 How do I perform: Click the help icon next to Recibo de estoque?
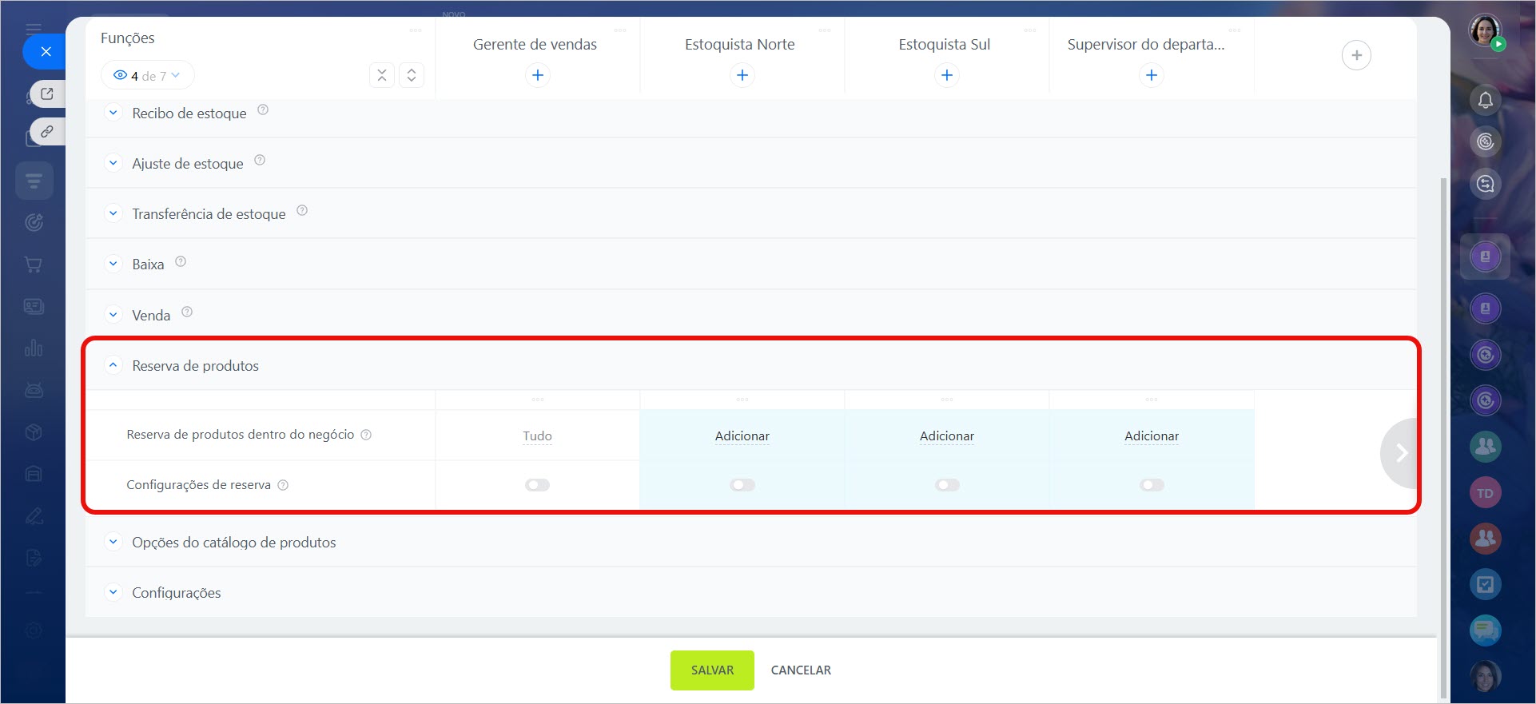[x=263, y=110]
